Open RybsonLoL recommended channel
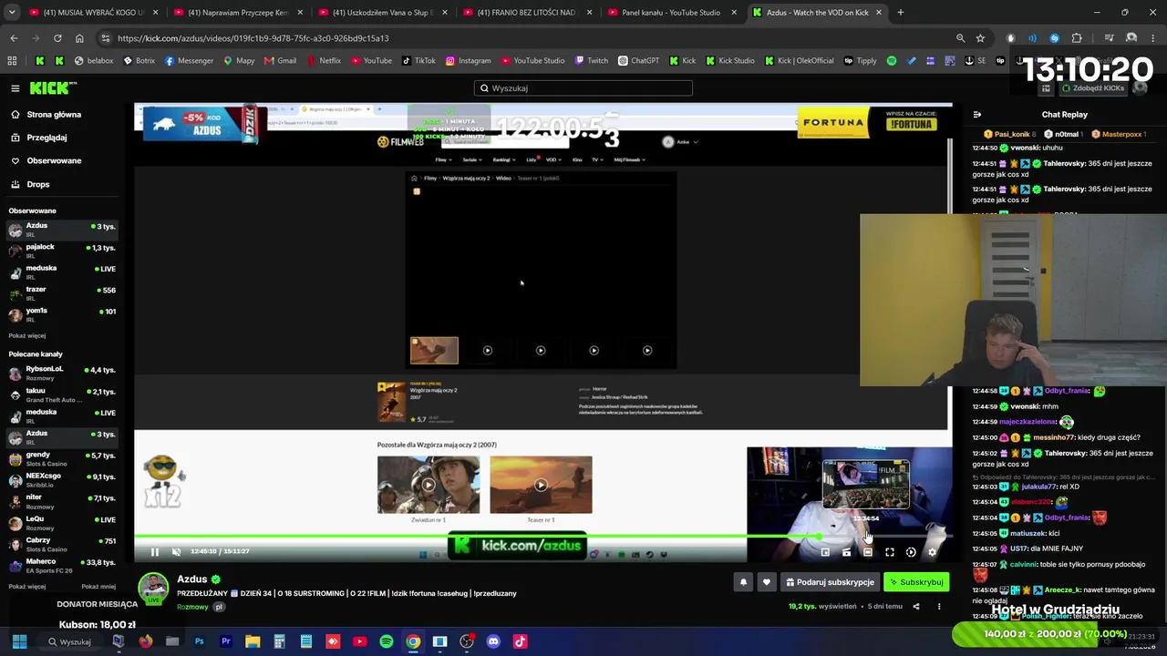1167x656 pixels. pos(62,373)
